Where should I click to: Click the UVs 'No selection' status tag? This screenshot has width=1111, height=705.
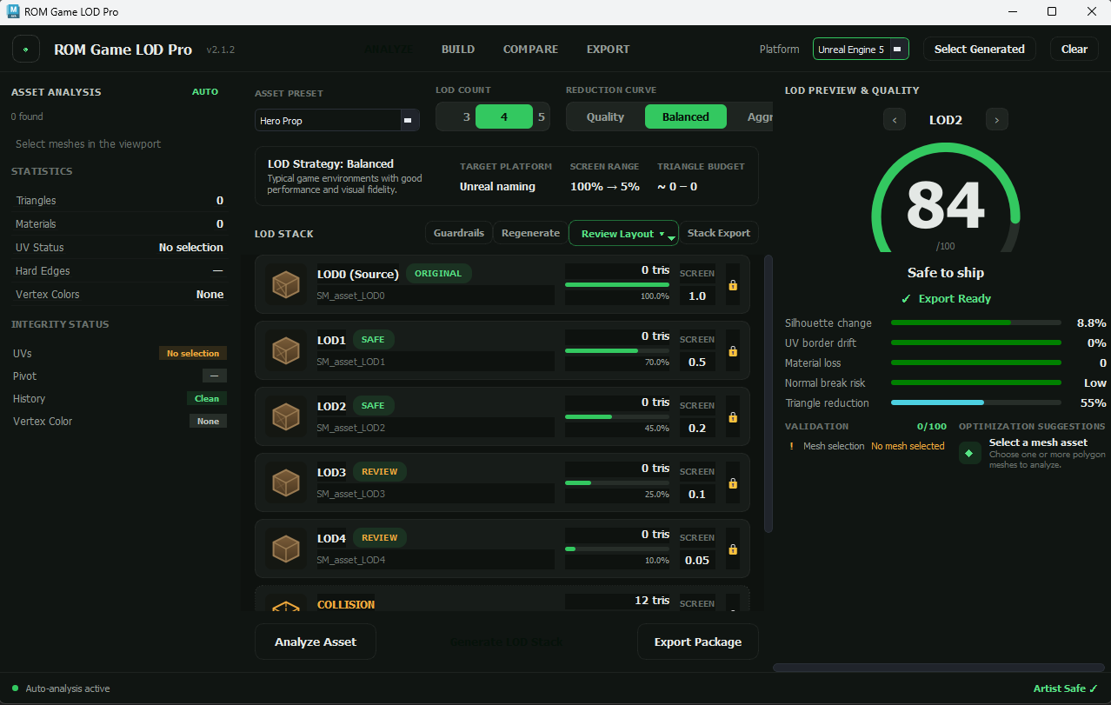pos(193,353)
